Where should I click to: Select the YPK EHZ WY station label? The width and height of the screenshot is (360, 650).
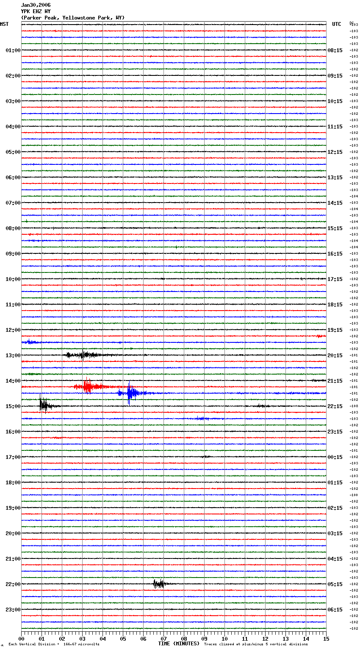tap(36, 11)
